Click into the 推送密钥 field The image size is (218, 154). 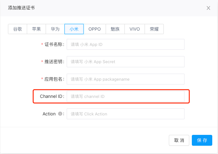125,62
